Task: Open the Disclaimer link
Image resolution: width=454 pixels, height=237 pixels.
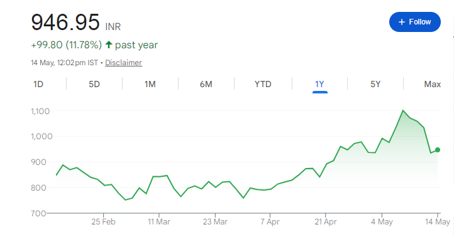Action: (x=123, y=63)
